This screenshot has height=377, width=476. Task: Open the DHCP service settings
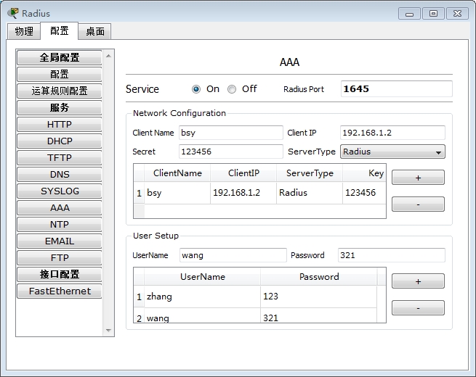60,141
